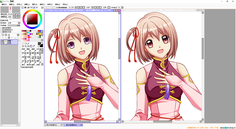The image size is (236, 129).
Task: Open the 編輯(E) menu
Action: [x=12, y=4]
